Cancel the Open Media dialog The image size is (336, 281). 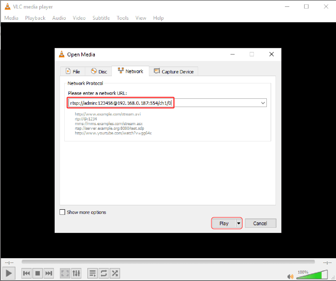[x=260, y=223]
